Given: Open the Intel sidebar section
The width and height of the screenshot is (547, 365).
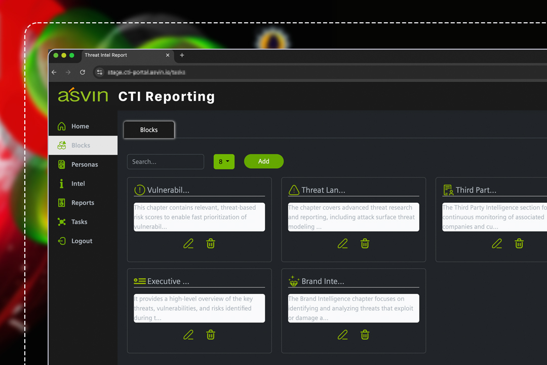Looking at the screenshot, I should tap(78, 184).
